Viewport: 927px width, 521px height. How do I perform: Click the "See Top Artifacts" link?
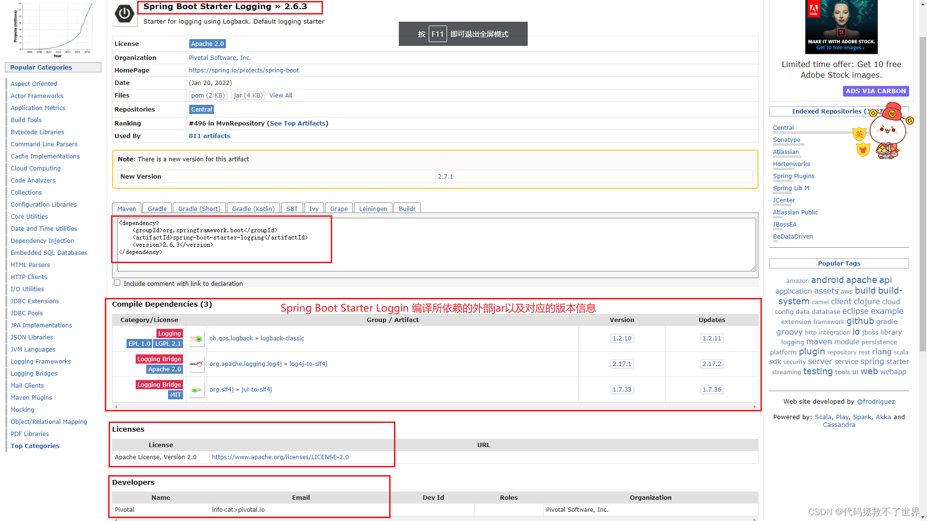297,123
